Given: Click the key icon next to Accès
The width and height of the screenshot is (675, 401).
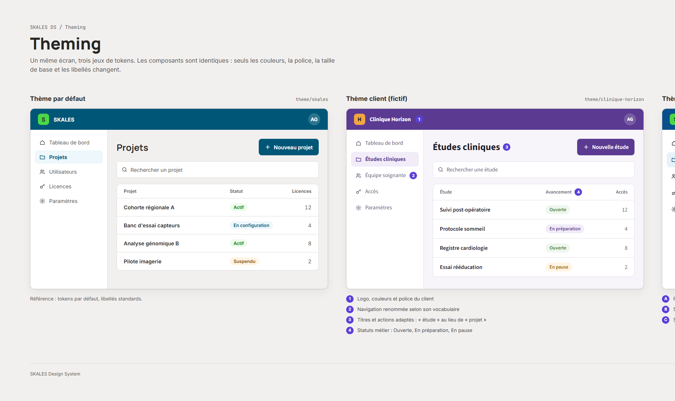Looking at the screenshot, I should pyautogui.click(x=358, y=192).
